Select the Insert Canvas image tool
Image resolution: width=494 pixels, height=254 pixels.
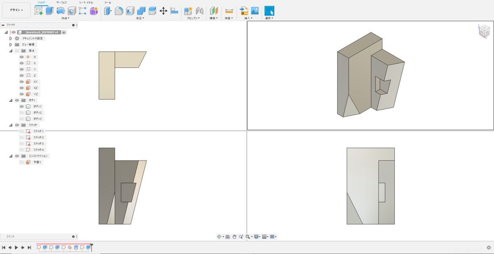[x=255, y=11]
